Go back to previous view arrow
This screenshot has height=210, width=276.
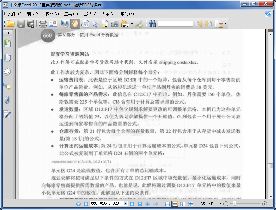[148, 204]
